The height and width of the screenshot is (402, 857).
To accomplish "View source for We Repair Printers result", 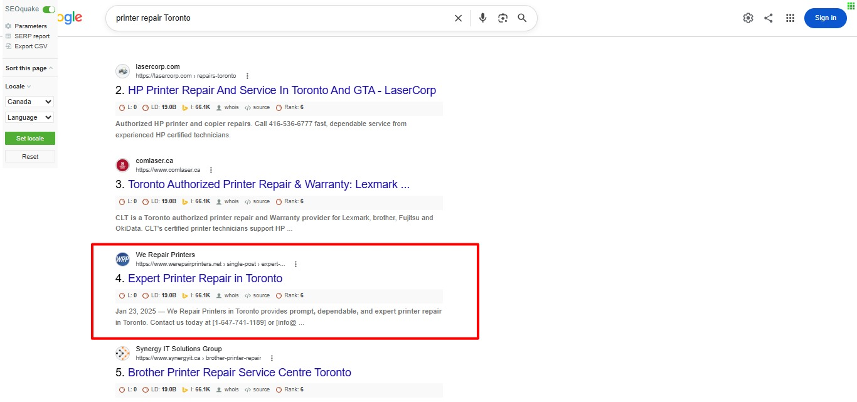I will (x=257, y=295).
